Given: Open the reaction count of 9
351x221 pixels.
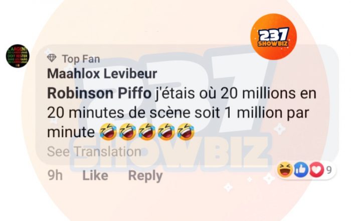Looking at the screenshot, I should (x=328, y=170).
